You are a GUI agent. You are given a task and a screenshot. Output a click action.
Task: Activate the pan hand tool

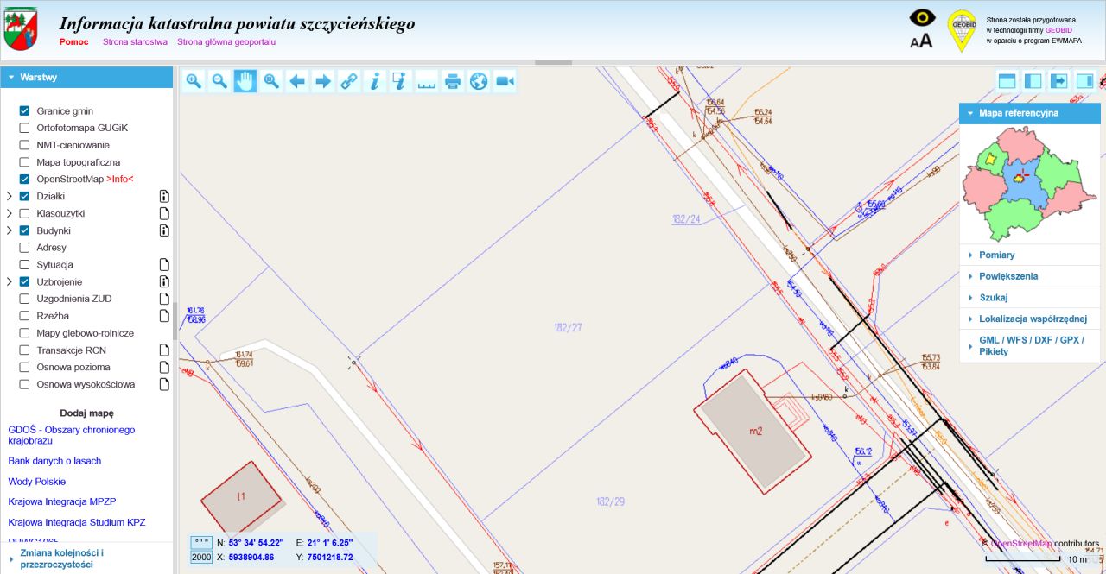click(x=245, y=81)
